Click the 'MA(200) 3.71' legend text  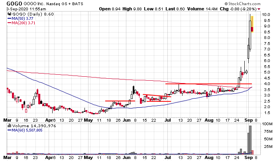click(x=24, y=23)
